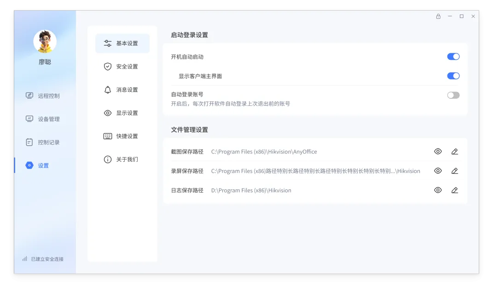Image resolution: width=493 pixels, height=291 pixels.
Task: Enable the 自动登录账号 switch
Action: pyautogui.click(x=453, y=95)
